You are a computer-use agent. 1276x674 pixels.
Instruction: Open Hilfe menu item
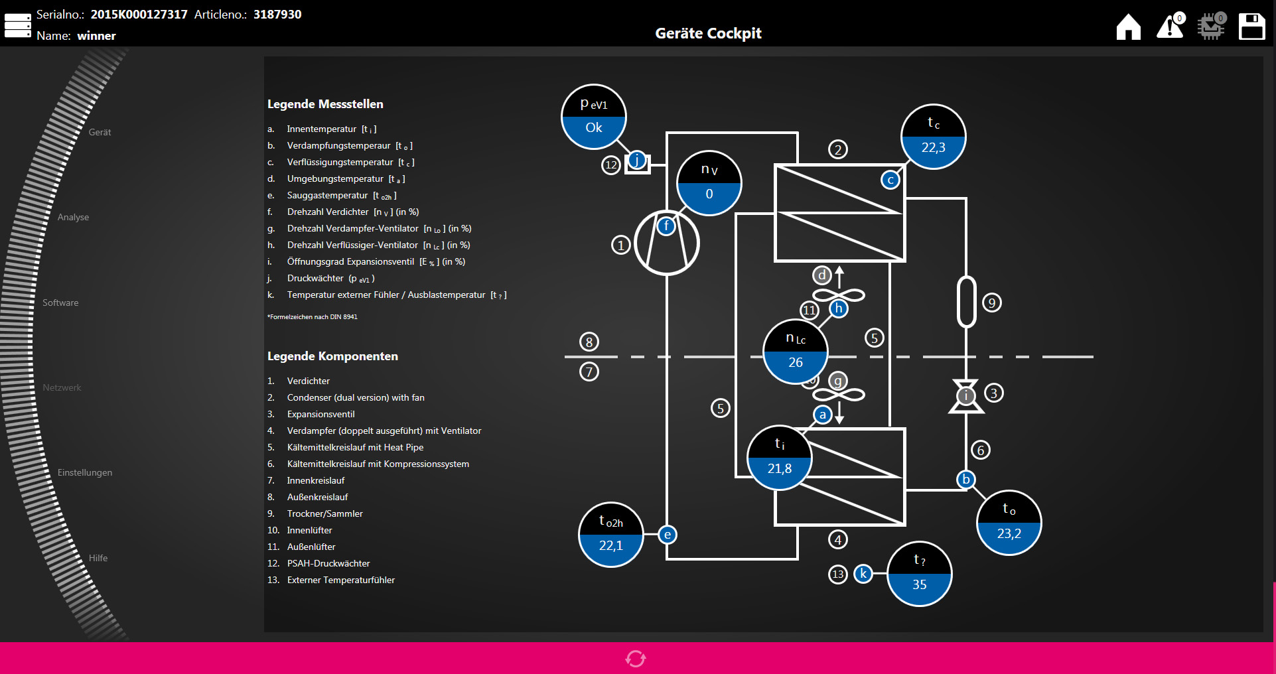[98, 558]
